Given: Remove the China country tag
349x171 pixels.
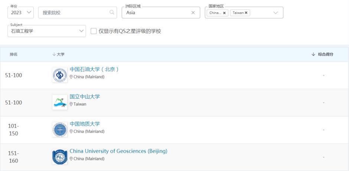Looking at the screenshot, I should 224,13.
